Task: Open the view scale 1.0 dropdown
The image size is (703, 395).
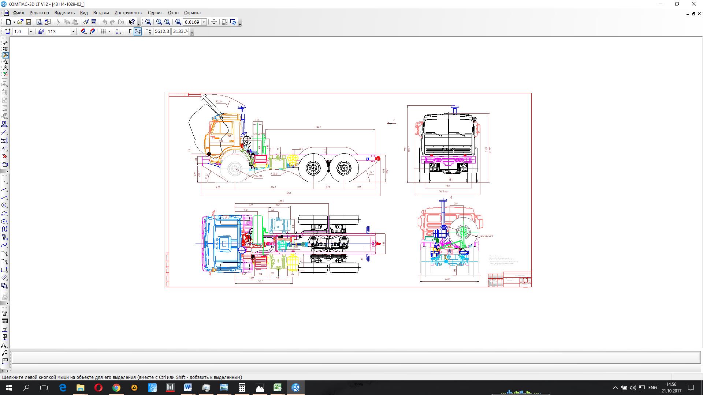Action: point(31,31)
